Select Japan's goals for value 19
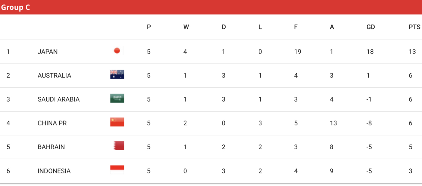Image resolution: width=422 pixels, height=186 pixels. 297,52
